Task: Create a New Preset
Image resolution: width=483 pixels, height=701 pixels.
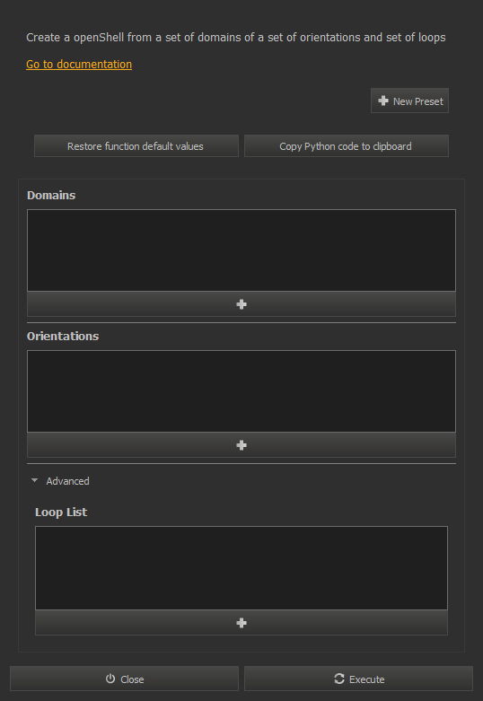Action: pyautogui.click(x=409, y=101)
